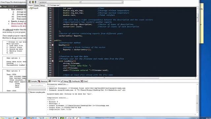Screen dimensions: 211x119
Task: Click the 'double rain;' declaration
Action: click(x=69, y=15)
